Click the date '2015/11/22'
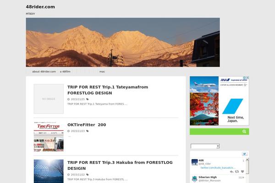 (78, 175)
